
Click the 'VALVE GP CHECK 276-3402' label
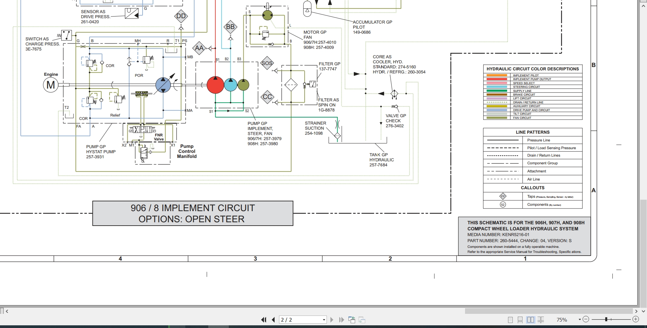tap(396, 121)
